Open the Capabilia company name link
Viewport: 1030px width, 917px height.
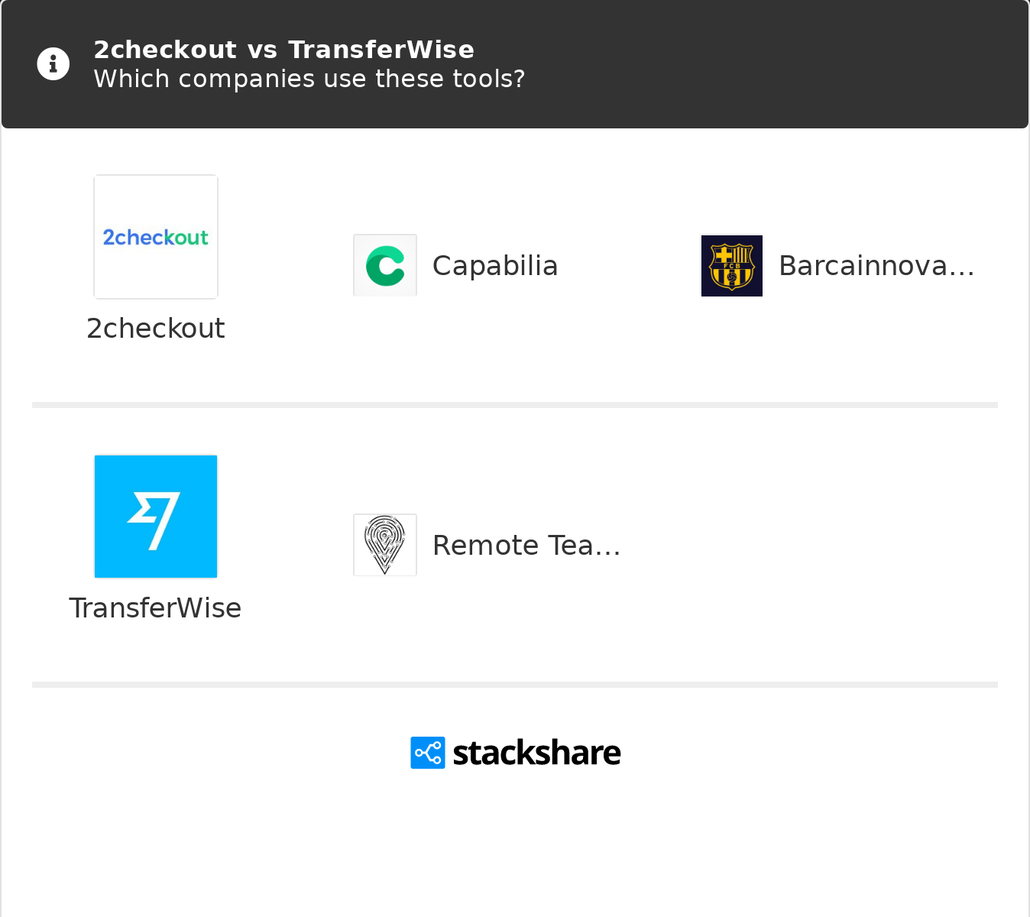pyautogui.click(x=495, y=266)
